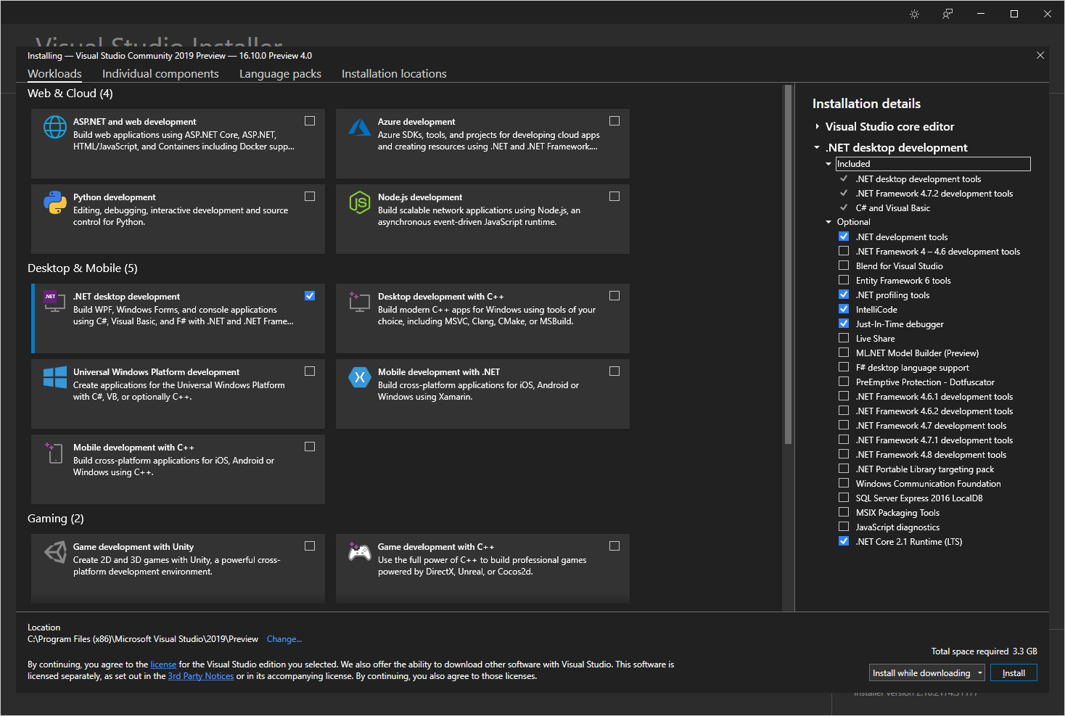Enable .NET Framework 4.8 development tools
Viewport: 1065px width, 716px height.
tap(844, 454)
